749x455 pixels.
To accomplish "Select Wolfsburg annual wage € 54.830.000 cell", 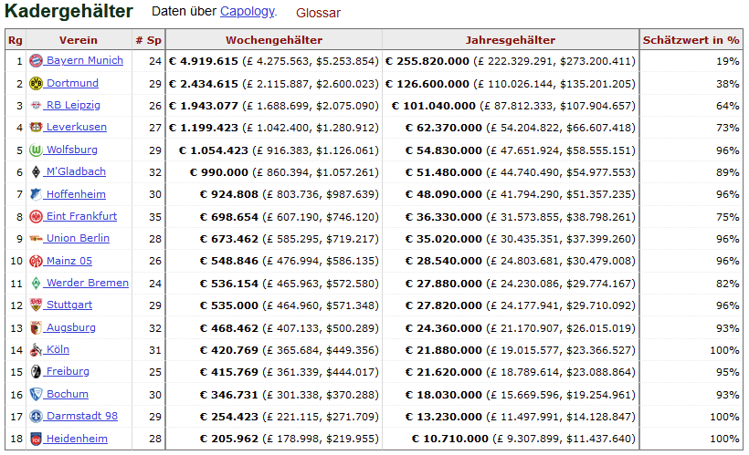I will coord(511,150).
